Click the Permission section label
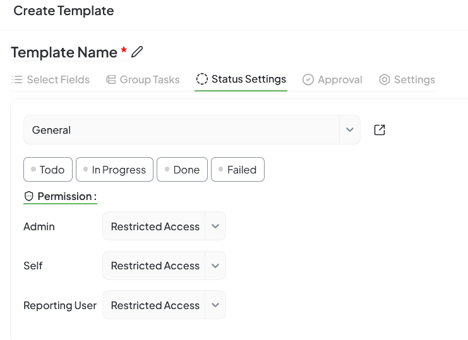 66,197
